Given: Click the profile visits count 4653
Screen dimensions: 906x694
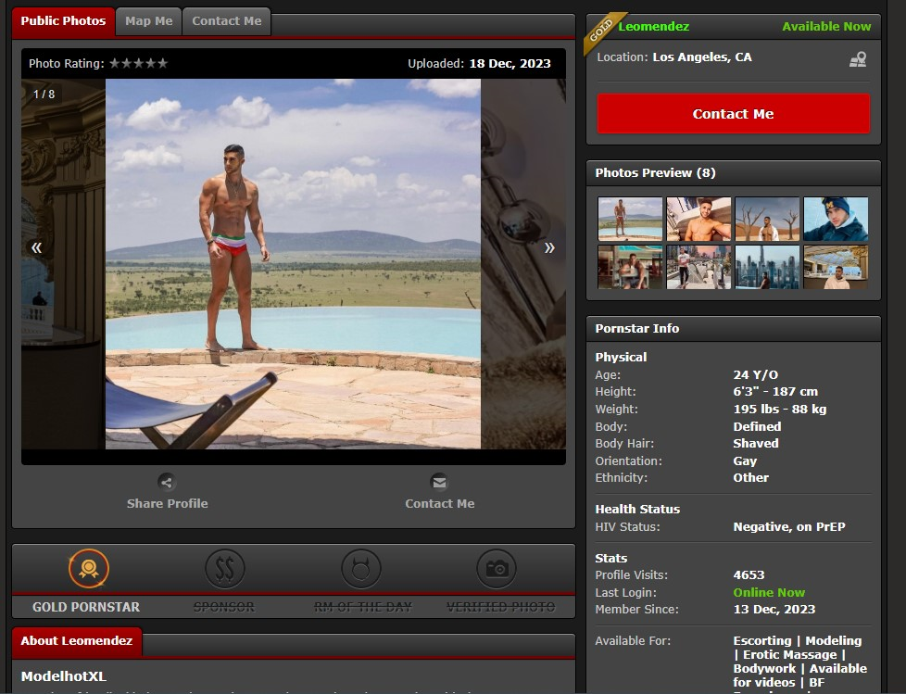Looking at the screenshot, I should 749,575.
